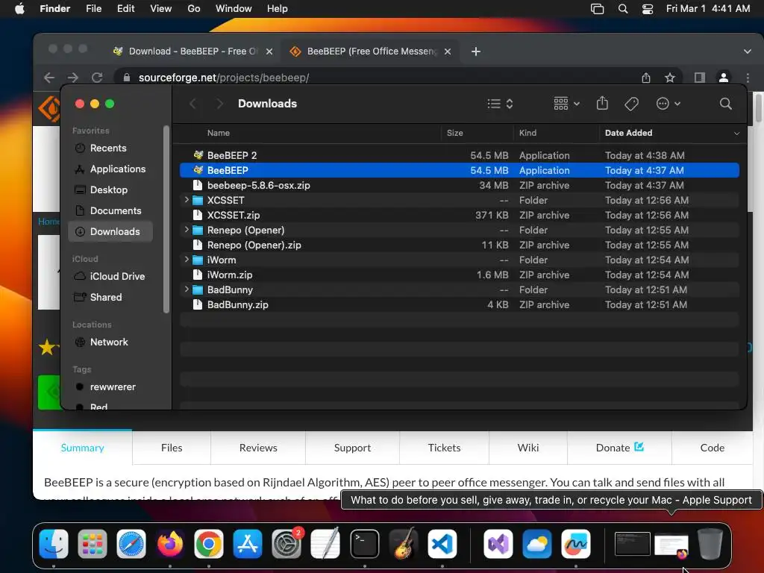This screenshot has height=573, width=764.
Task: Go forward in Finder navigation
Action: (x=220, y=104)
